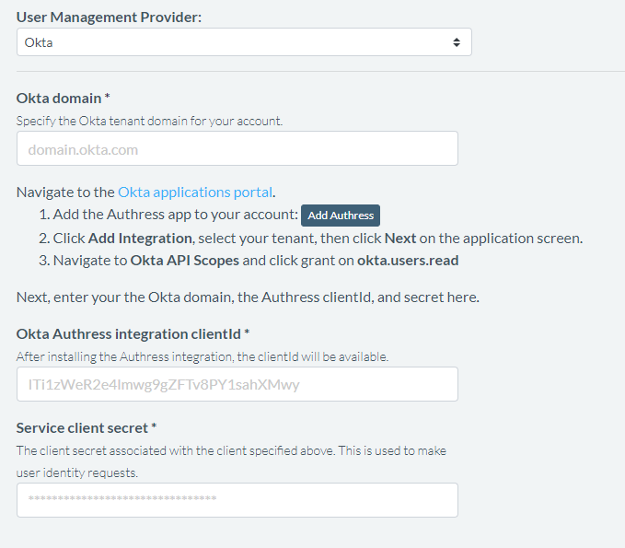Click the Okta domain input field
Image resolution: width=625 pixels, height=548 pixels.
[x=237, y=148]
